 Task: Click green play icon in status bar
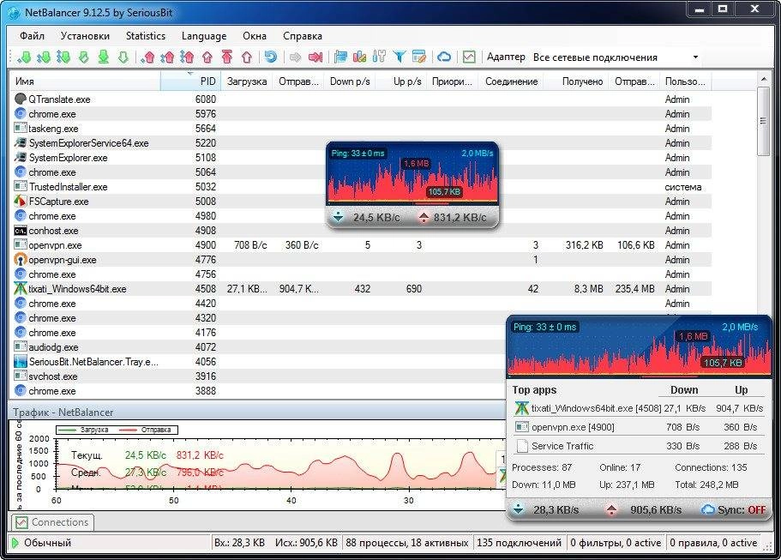pyautogui.click(x=15, y=543)
